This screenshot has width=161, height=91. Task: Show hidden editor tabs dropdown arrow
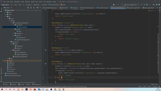coord(157,8)
